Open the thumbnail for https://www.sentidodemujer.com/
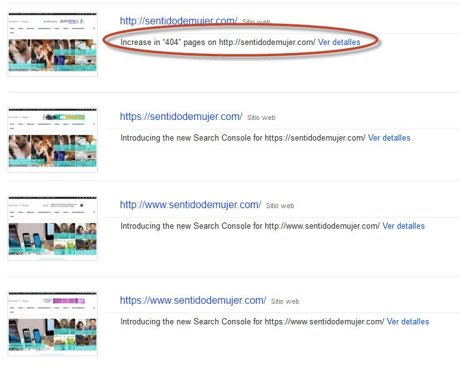This screenshot has width=460, height=370. pyautogui.click(x=53, y=324)
